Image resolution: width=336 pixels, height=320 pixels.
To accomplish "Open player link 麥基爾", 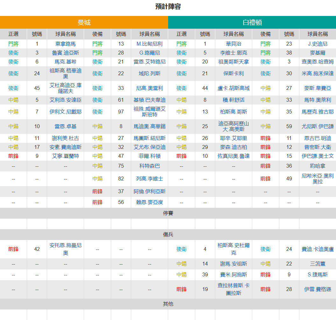I will coord(317,53).
